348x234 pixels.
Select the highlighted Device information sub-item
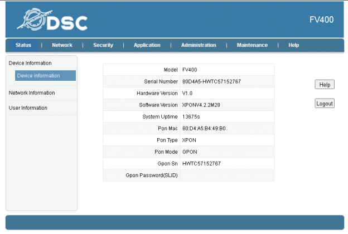pos(38,76)
